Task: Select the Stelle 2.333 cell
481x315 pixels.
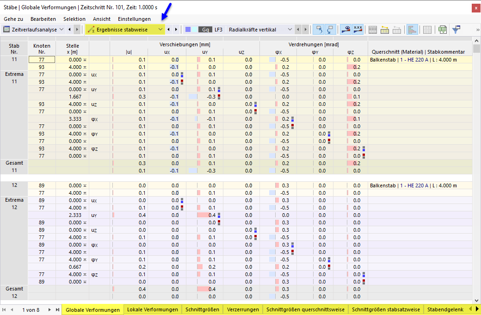Action: 73,215
